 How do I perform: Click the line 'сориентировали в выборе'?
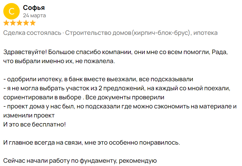84,97
